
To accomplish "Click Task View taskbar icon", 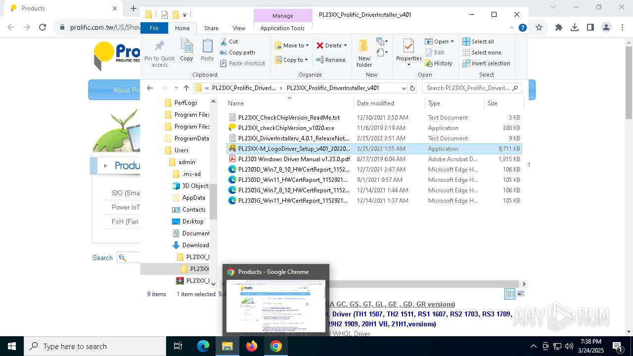I will [x=178, y=346].
